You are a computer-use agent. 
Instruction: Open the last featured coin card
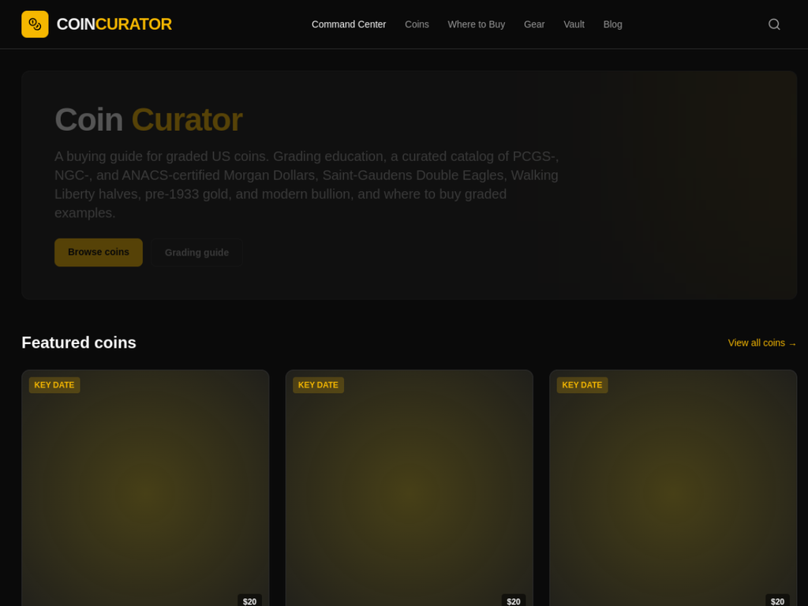coord(673,488)
